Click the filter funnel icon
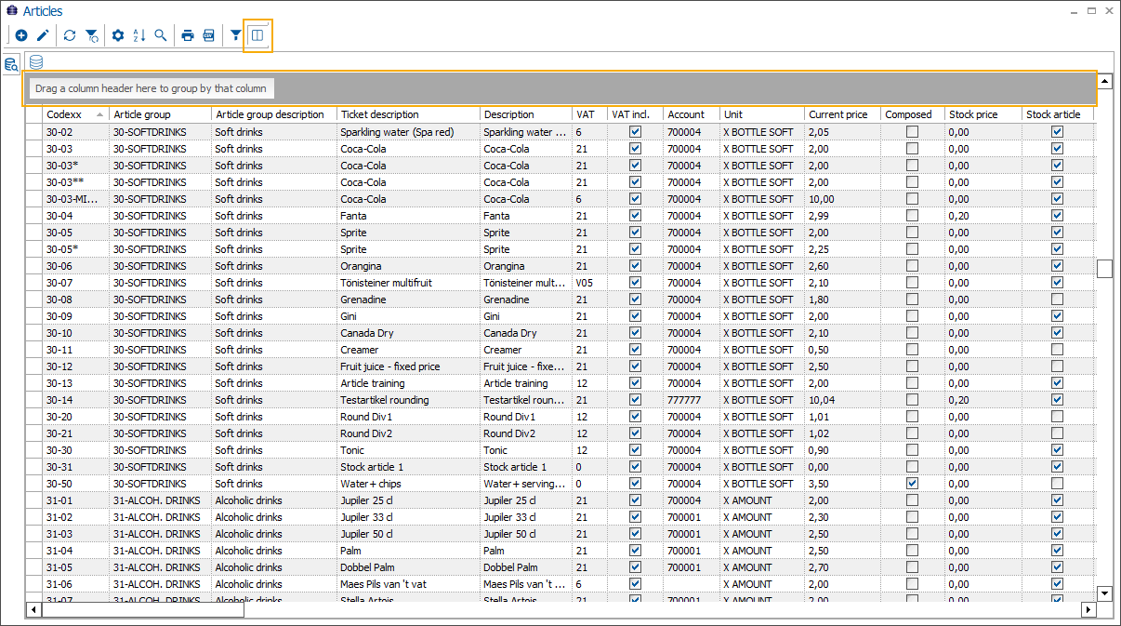This screenshot has width=1121, height=626. click(x=236, y=36)
